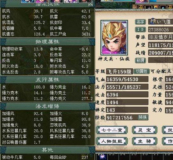
Task: Click the 神天兵 character portrait
Action: click(x=114, y=37)
